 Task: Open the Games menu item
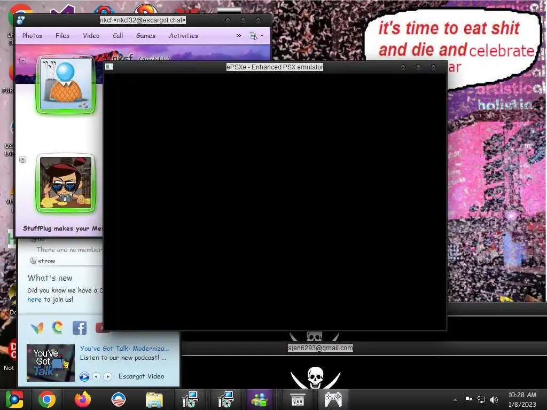[x=146, y=36]
